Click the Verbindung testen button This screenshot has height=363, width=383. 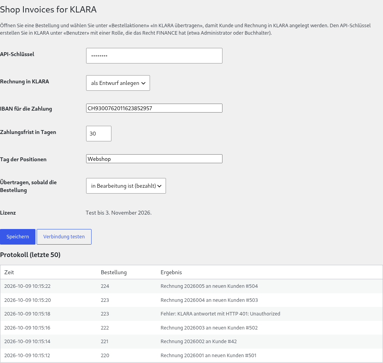click(64, 236)
